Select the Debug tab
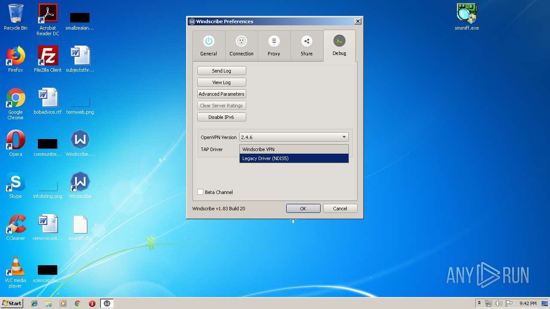This screenshot has height=309, width=550. tap(339, 45)
